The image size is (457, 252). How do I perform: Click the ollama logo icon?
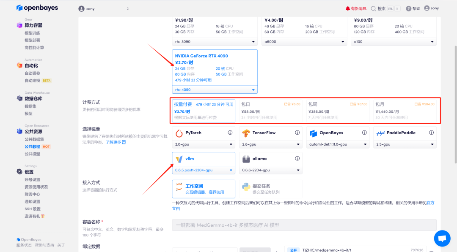[x=246, y=159]
